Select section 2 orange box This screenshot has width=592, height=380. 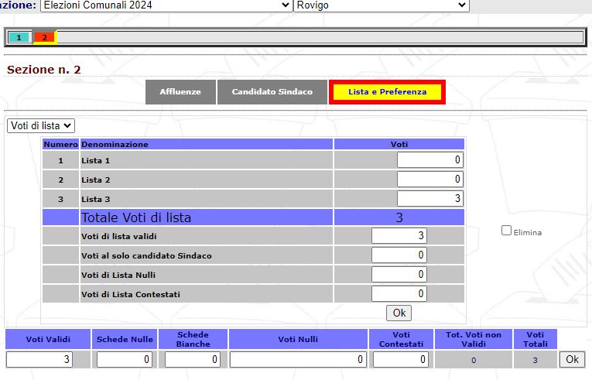click(x=44, y=37)
